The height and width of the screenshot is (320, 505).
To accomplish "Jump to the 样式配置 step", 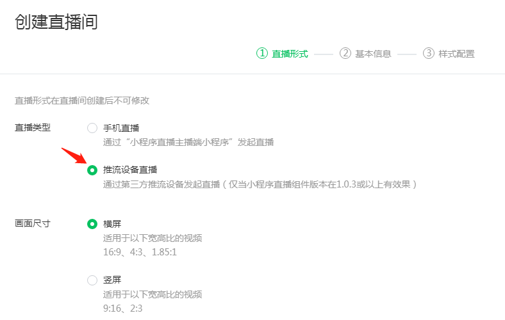I will 456,54.
